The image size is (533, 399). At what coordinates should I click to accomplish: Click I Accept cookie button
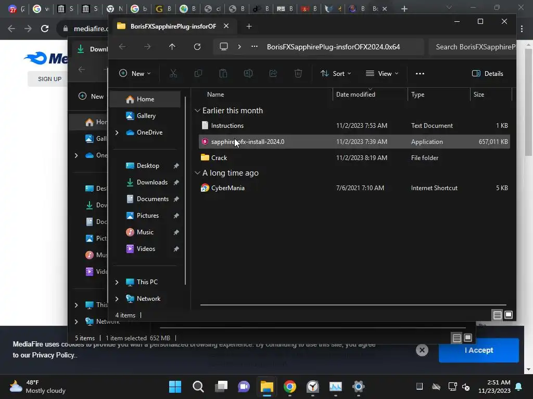tap(479, 350)
